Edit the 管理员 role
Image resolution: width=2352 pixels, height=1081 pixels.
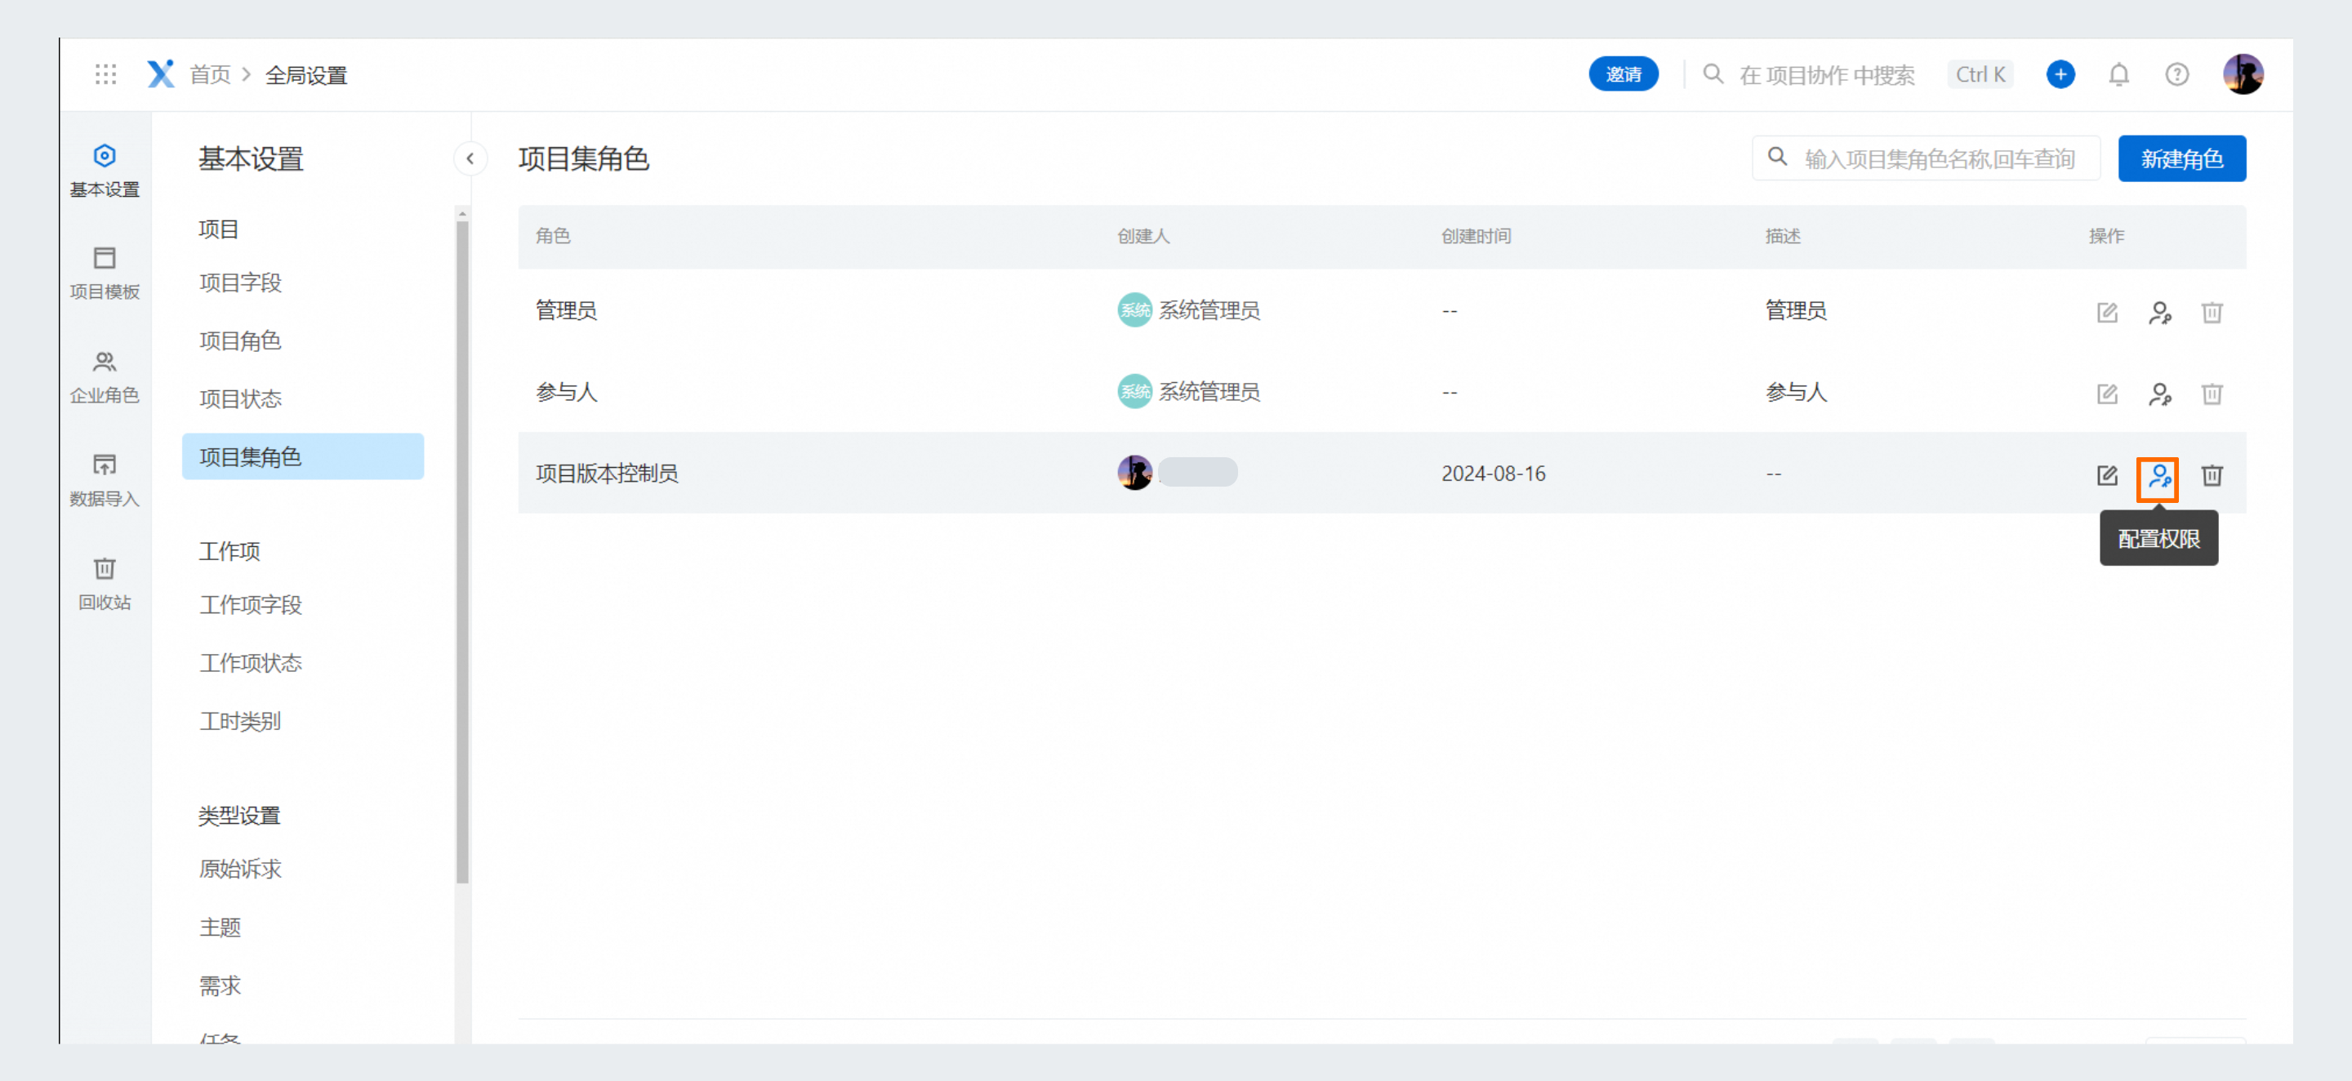point(2106,312)
